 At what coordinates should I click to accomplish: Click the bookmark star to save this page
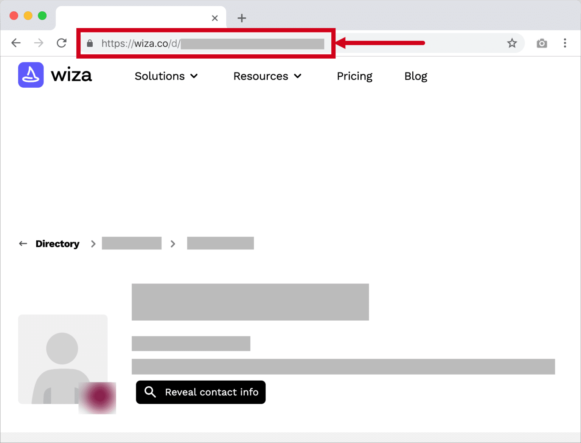(x=512, y=43)
